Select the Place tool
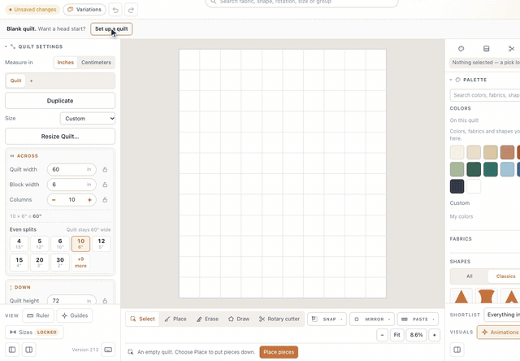Screen dimensions: 520x361 pos(175,319)
